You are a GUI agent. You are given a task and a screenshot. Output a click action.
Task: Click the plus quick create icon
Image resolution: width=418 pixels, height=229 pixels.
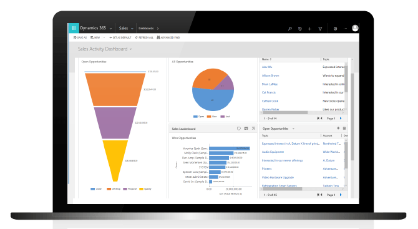click(310, 29)
